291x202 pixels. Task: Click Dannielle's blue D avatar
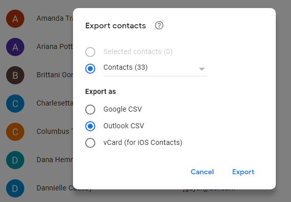(x=15, y=188)
